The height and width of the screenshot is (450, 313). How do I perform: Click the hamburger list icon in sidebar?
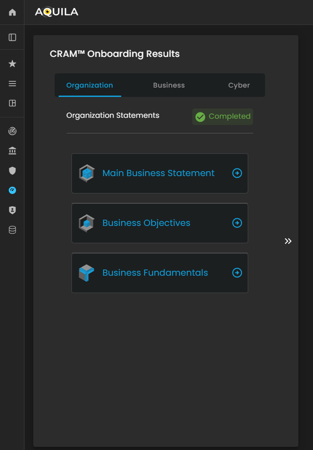[x=12, y=84]
